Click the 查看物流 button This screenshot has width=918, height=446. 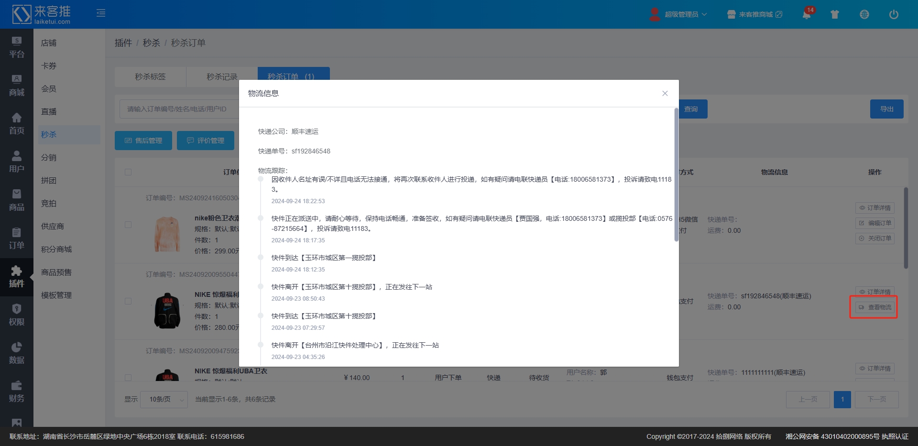pos(875,307)
